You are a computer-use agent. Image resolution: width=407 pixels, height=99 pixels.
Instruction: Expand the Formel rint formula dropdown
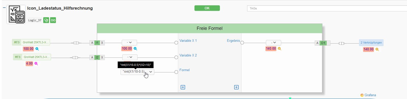tap(137, 72)
